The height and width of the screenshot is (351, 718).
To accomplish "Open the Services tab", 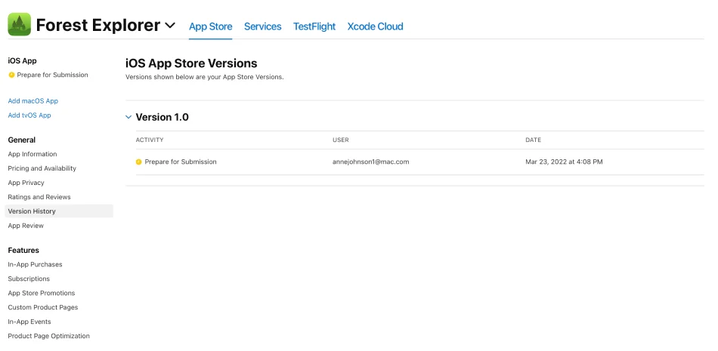I will [x=263, y=26].
